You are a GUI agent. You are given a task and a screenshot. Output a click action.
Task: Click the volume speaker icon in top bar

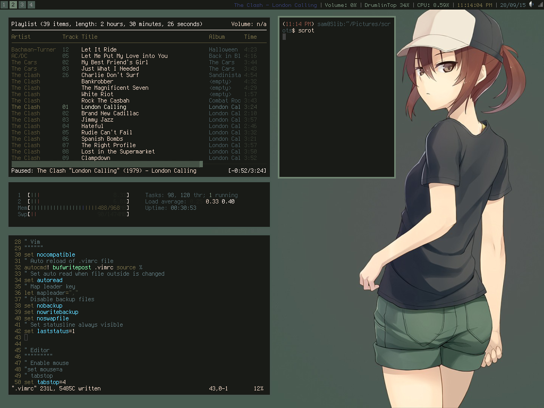point(532,5)
